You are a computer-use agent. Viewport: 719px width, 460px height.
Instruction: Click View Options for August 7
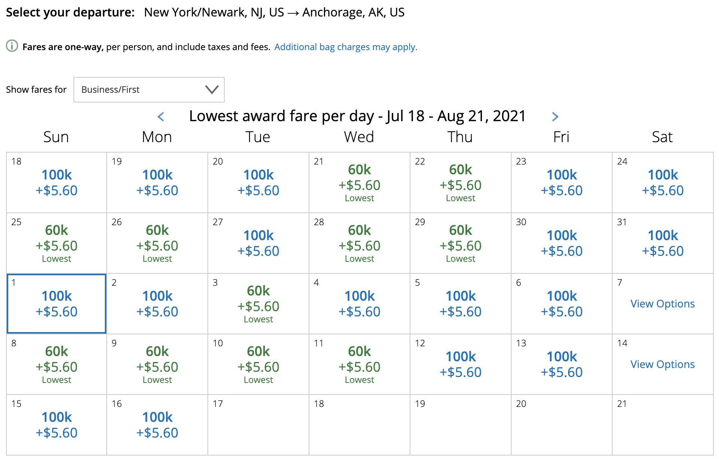(662, 304)
